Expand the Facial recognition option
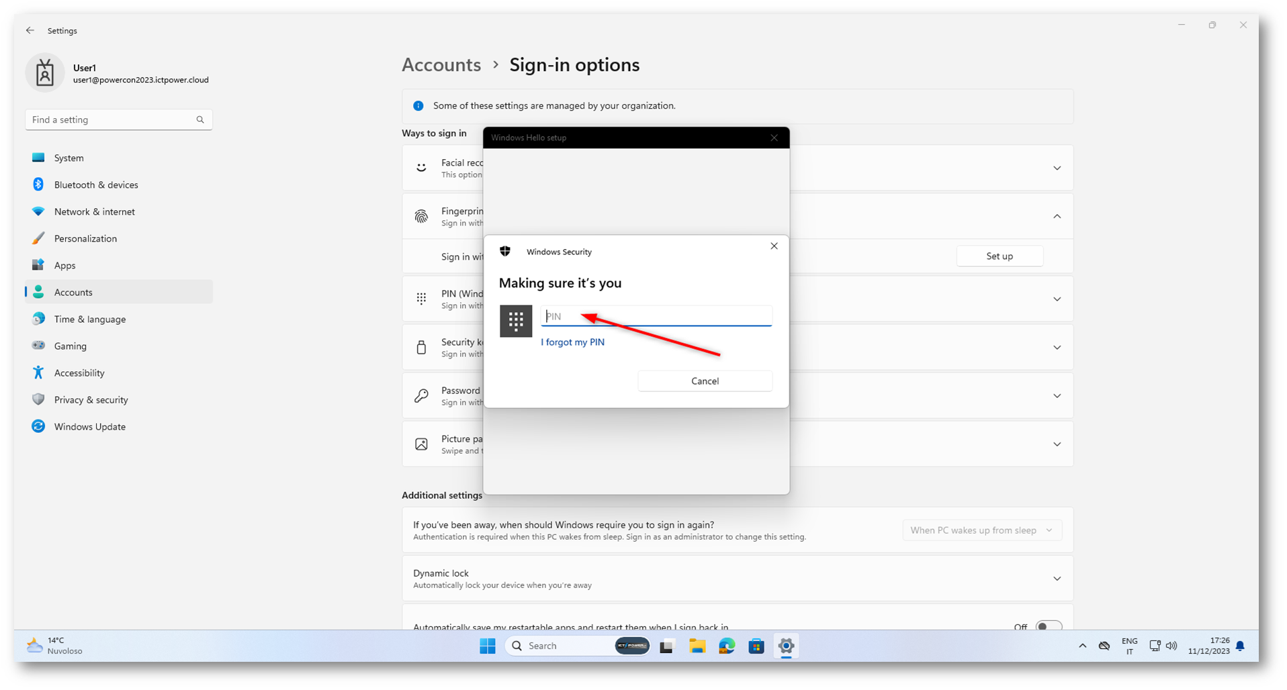 [x=1057, y=168]
